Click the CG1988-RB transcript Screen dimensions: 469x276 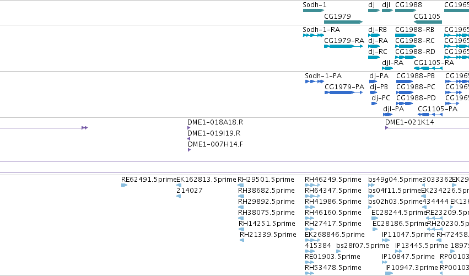406,35
